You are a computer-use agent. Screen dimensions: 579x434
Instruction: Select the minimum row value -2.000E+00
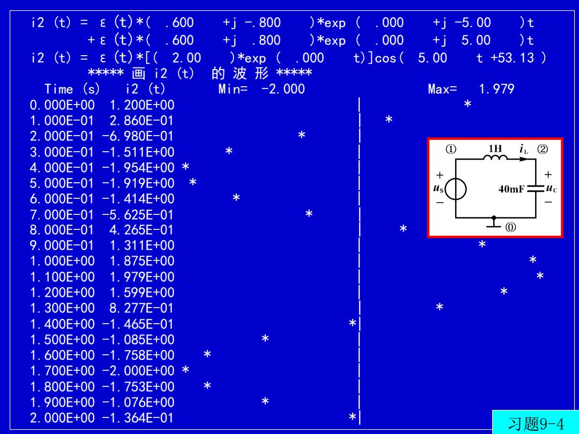coord(138,371)
